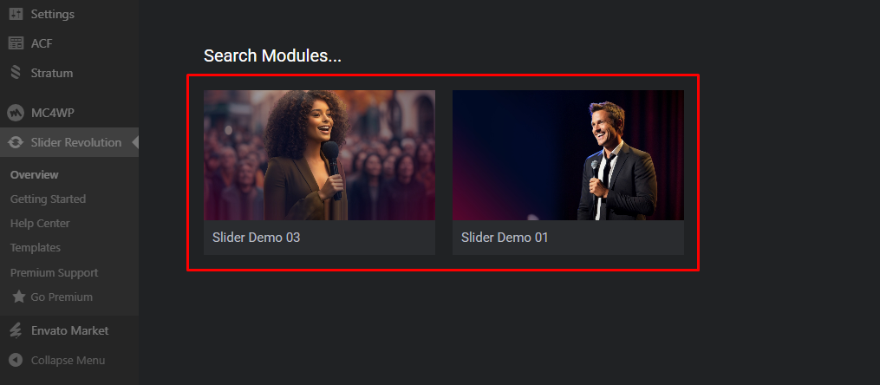This screenshot has height=385, width=880.
Task: Collapse the menu using the Collapse Menu label
Action: pos(68,361)
